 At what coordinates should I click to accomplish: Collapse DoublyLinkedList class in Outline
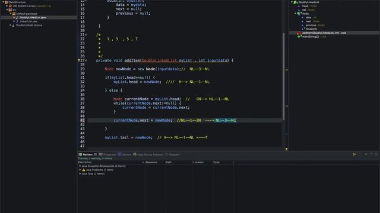(x=292, y=2)
